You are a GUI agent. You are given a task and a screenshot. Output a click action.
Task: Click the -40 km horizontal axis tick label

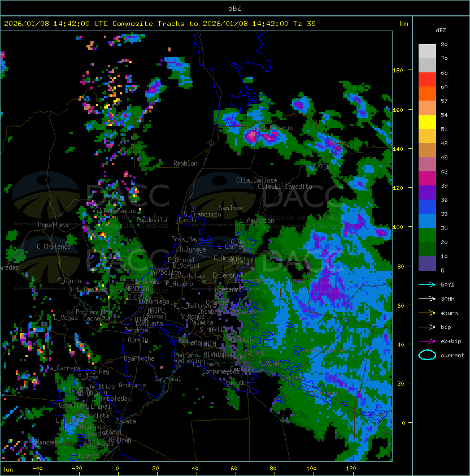[x=38, y=469]
